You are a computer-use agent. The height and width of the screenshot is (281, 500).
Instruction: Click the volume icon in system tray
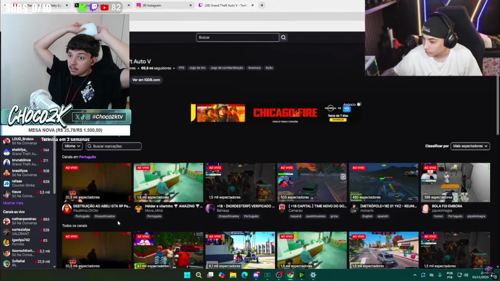466,275
